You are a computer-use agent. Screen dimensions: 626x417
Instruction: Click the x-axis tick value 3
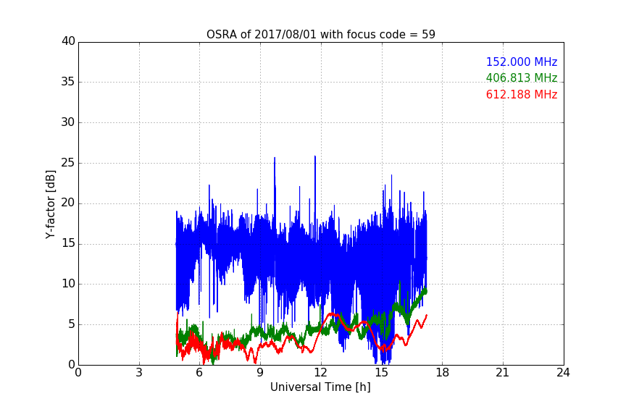tap(139, 373)
